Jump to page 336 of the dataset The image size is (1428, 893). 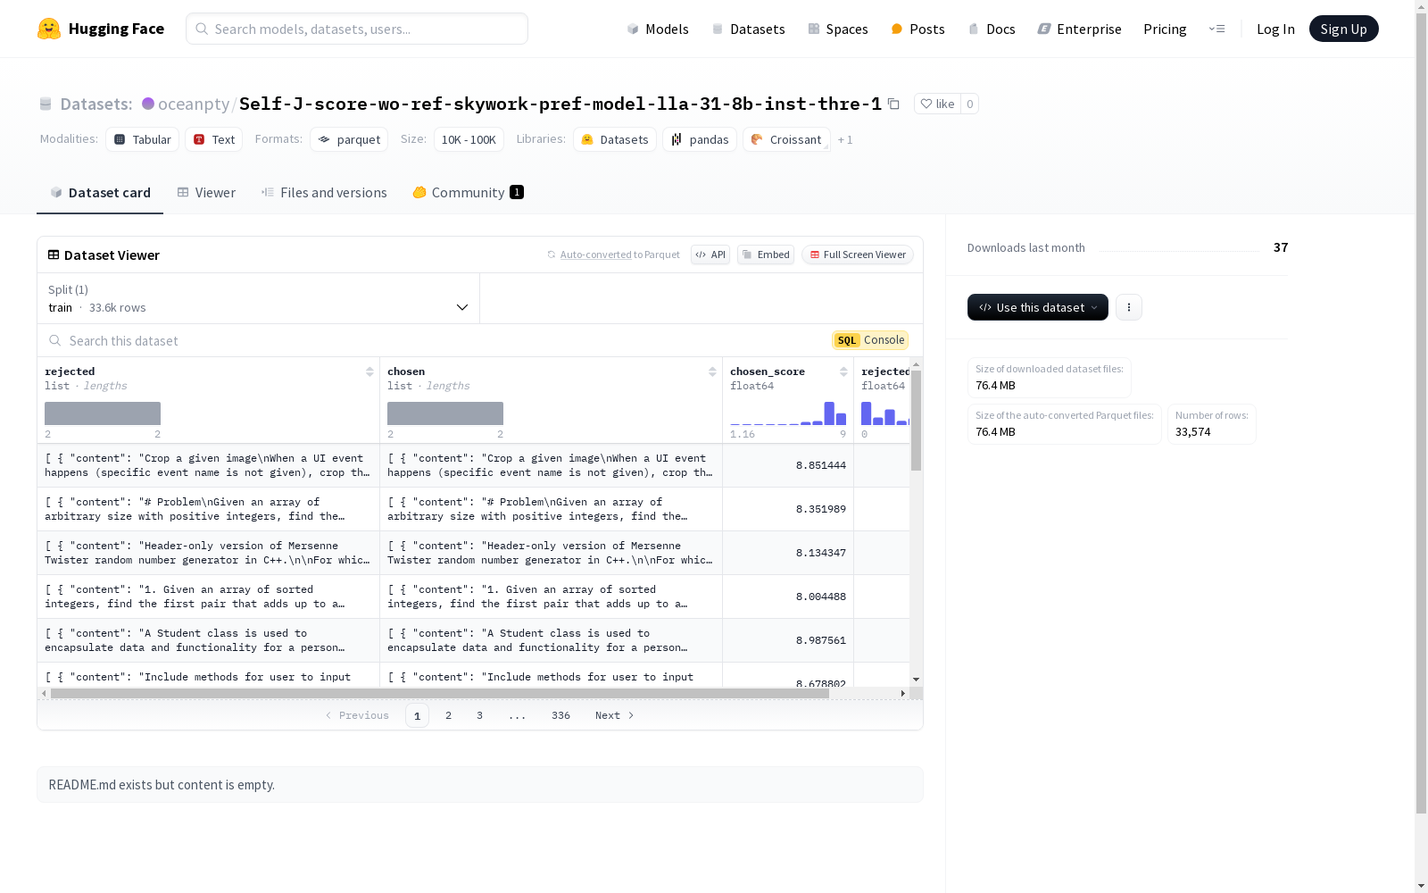click(560, 715)
